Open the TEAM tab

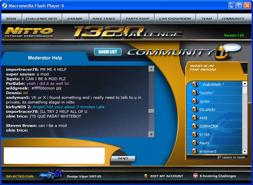coord(207,19)
